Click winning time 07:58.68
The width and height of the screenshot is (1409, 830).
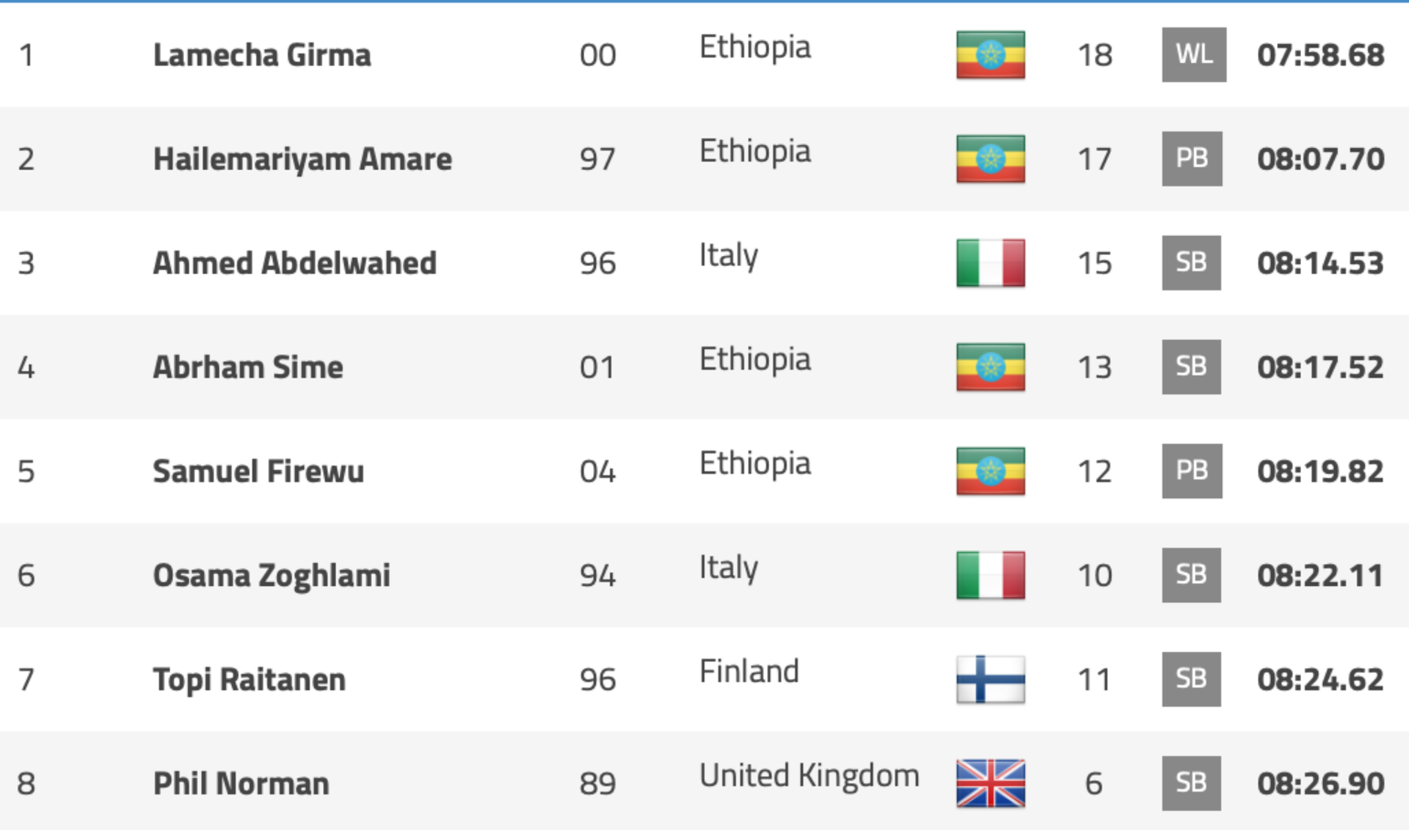tap(1321, 56)
